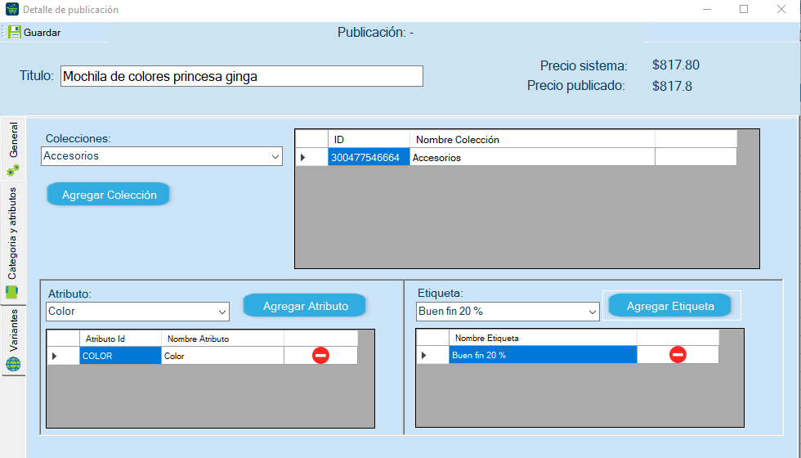Click the General tab gear icon
This screenshot has height=458, width=801.
13,170
